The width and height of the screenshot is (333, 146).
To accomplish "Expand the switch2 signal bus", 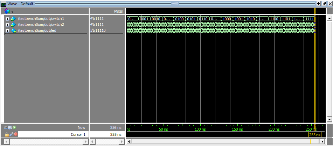I will point(7,25).
